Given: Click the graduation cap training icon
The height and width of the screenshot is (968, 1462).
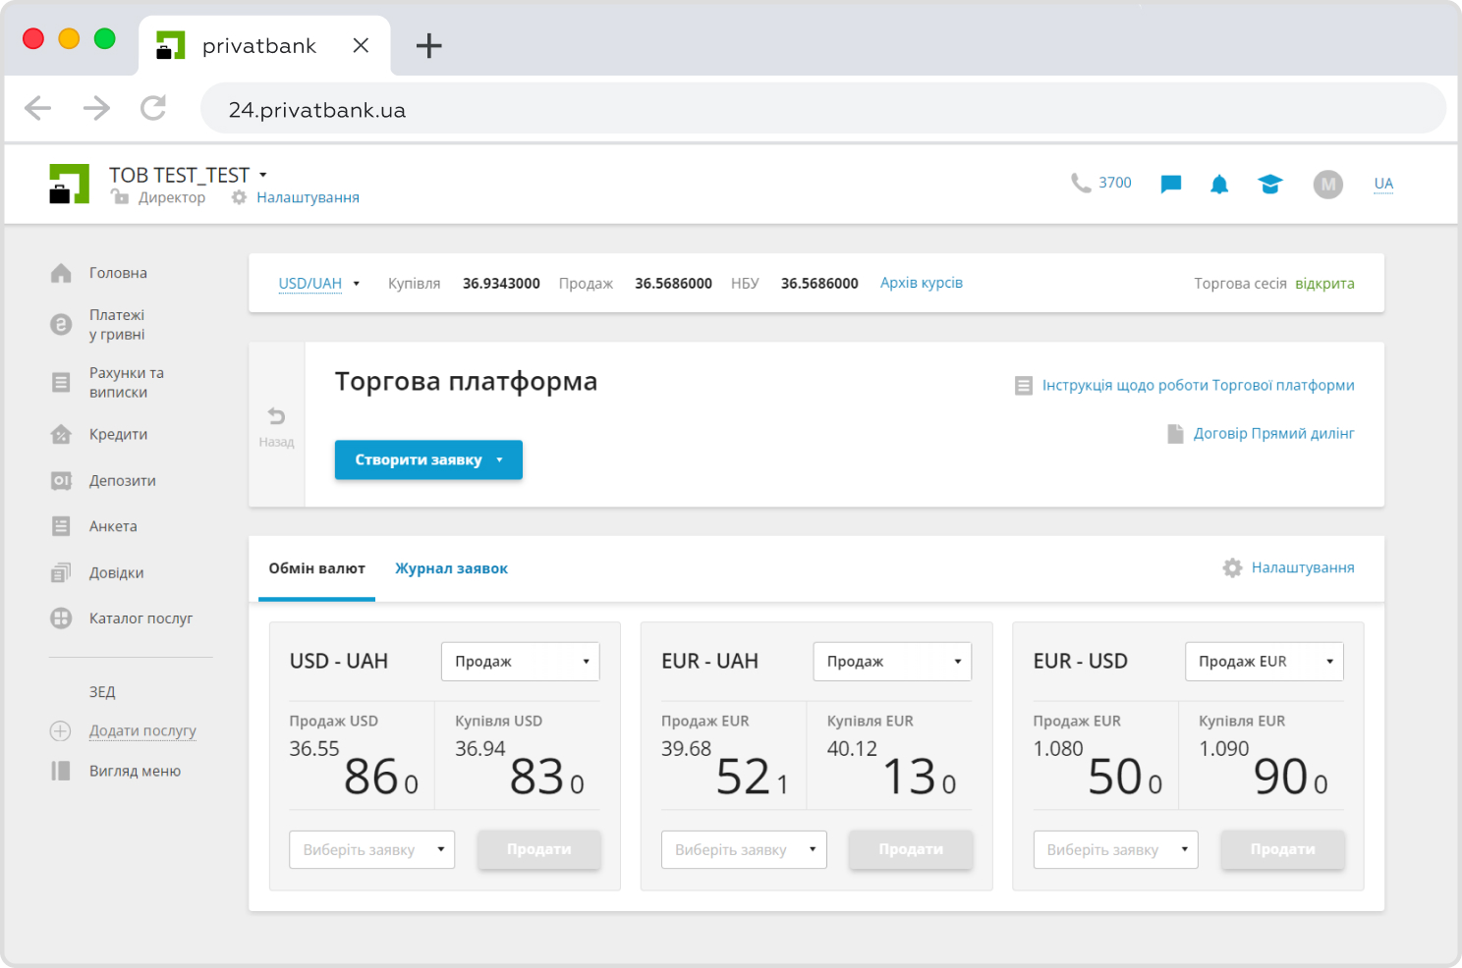Looking at the screenshot, I should [x=1269, y=184].
